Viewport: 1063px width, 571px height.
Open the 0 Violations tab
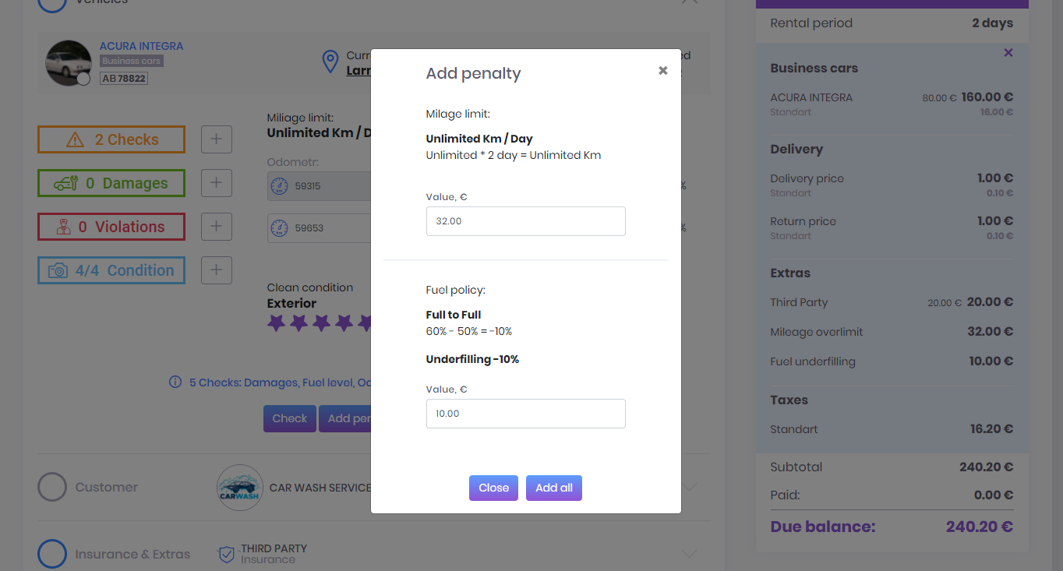pyautogui.click(x=111, y=227)
